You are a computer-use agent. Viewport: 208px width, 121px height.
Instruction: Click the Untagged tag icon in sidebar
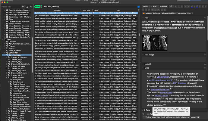click(7, 42)
